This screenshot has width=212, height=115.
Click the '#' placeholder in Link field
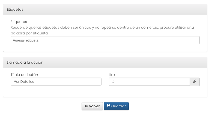[114, 82]
